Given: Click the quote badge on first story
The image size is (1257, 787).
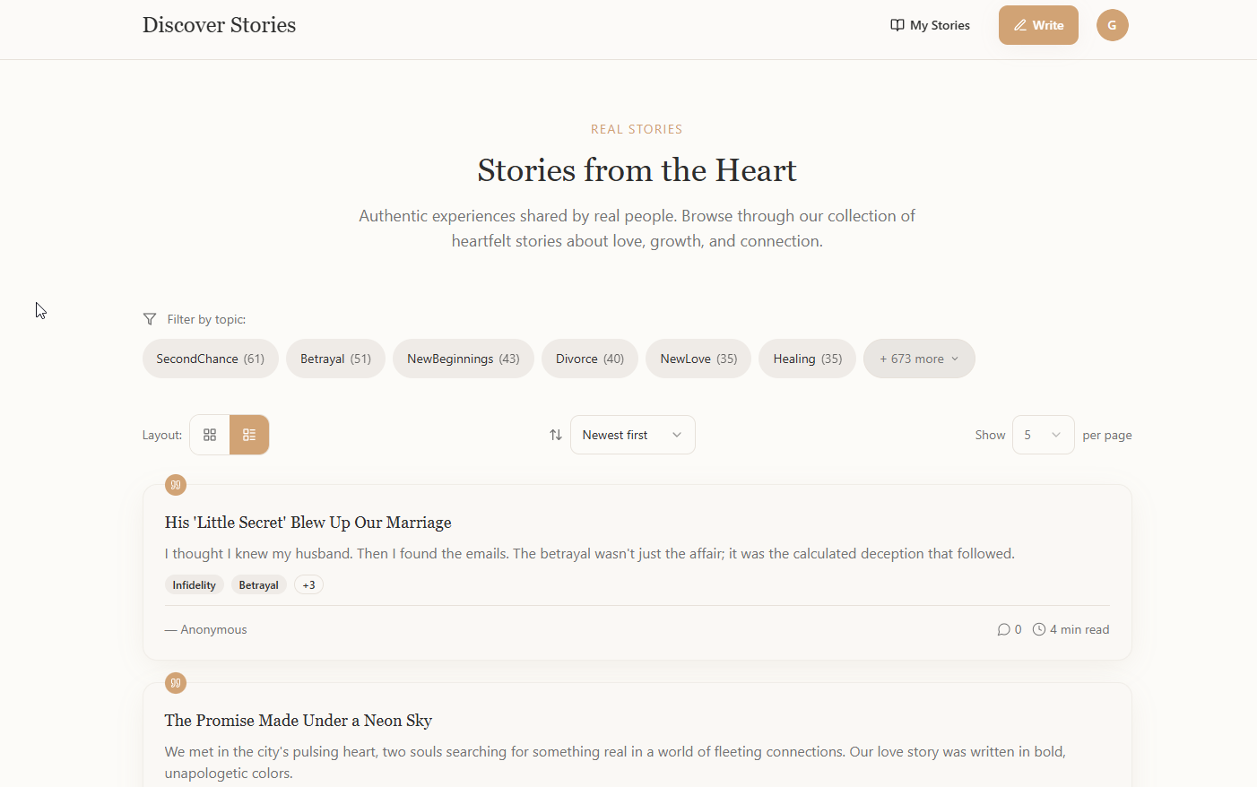Looking at the screenshot, I should click(176, 485).
